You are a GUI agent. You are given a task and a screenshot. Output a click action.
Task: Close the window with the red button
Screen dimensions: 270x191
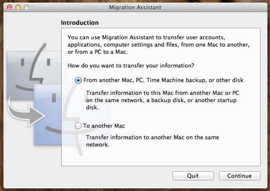coord(9,7)
